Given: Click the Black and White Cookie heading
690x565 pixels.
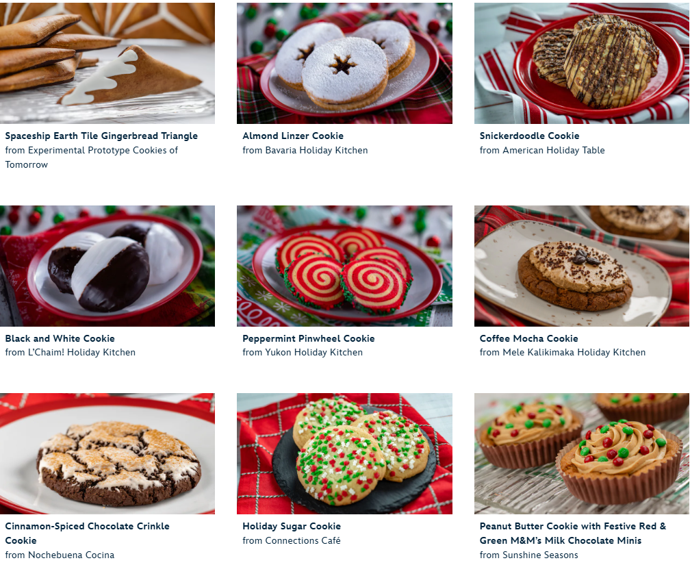Looking at the screenshot, I should (60, 338).
